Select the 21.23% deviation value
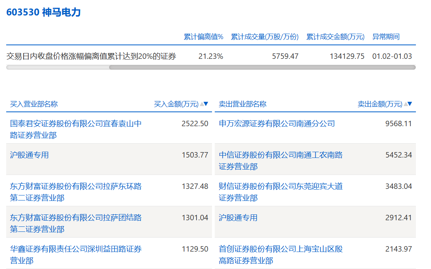Screen dimensions: 431x269 click(211, 56)
